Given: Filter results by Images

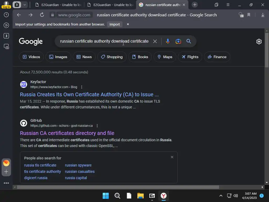Looking at the screenshot, I should click(58, 57).
